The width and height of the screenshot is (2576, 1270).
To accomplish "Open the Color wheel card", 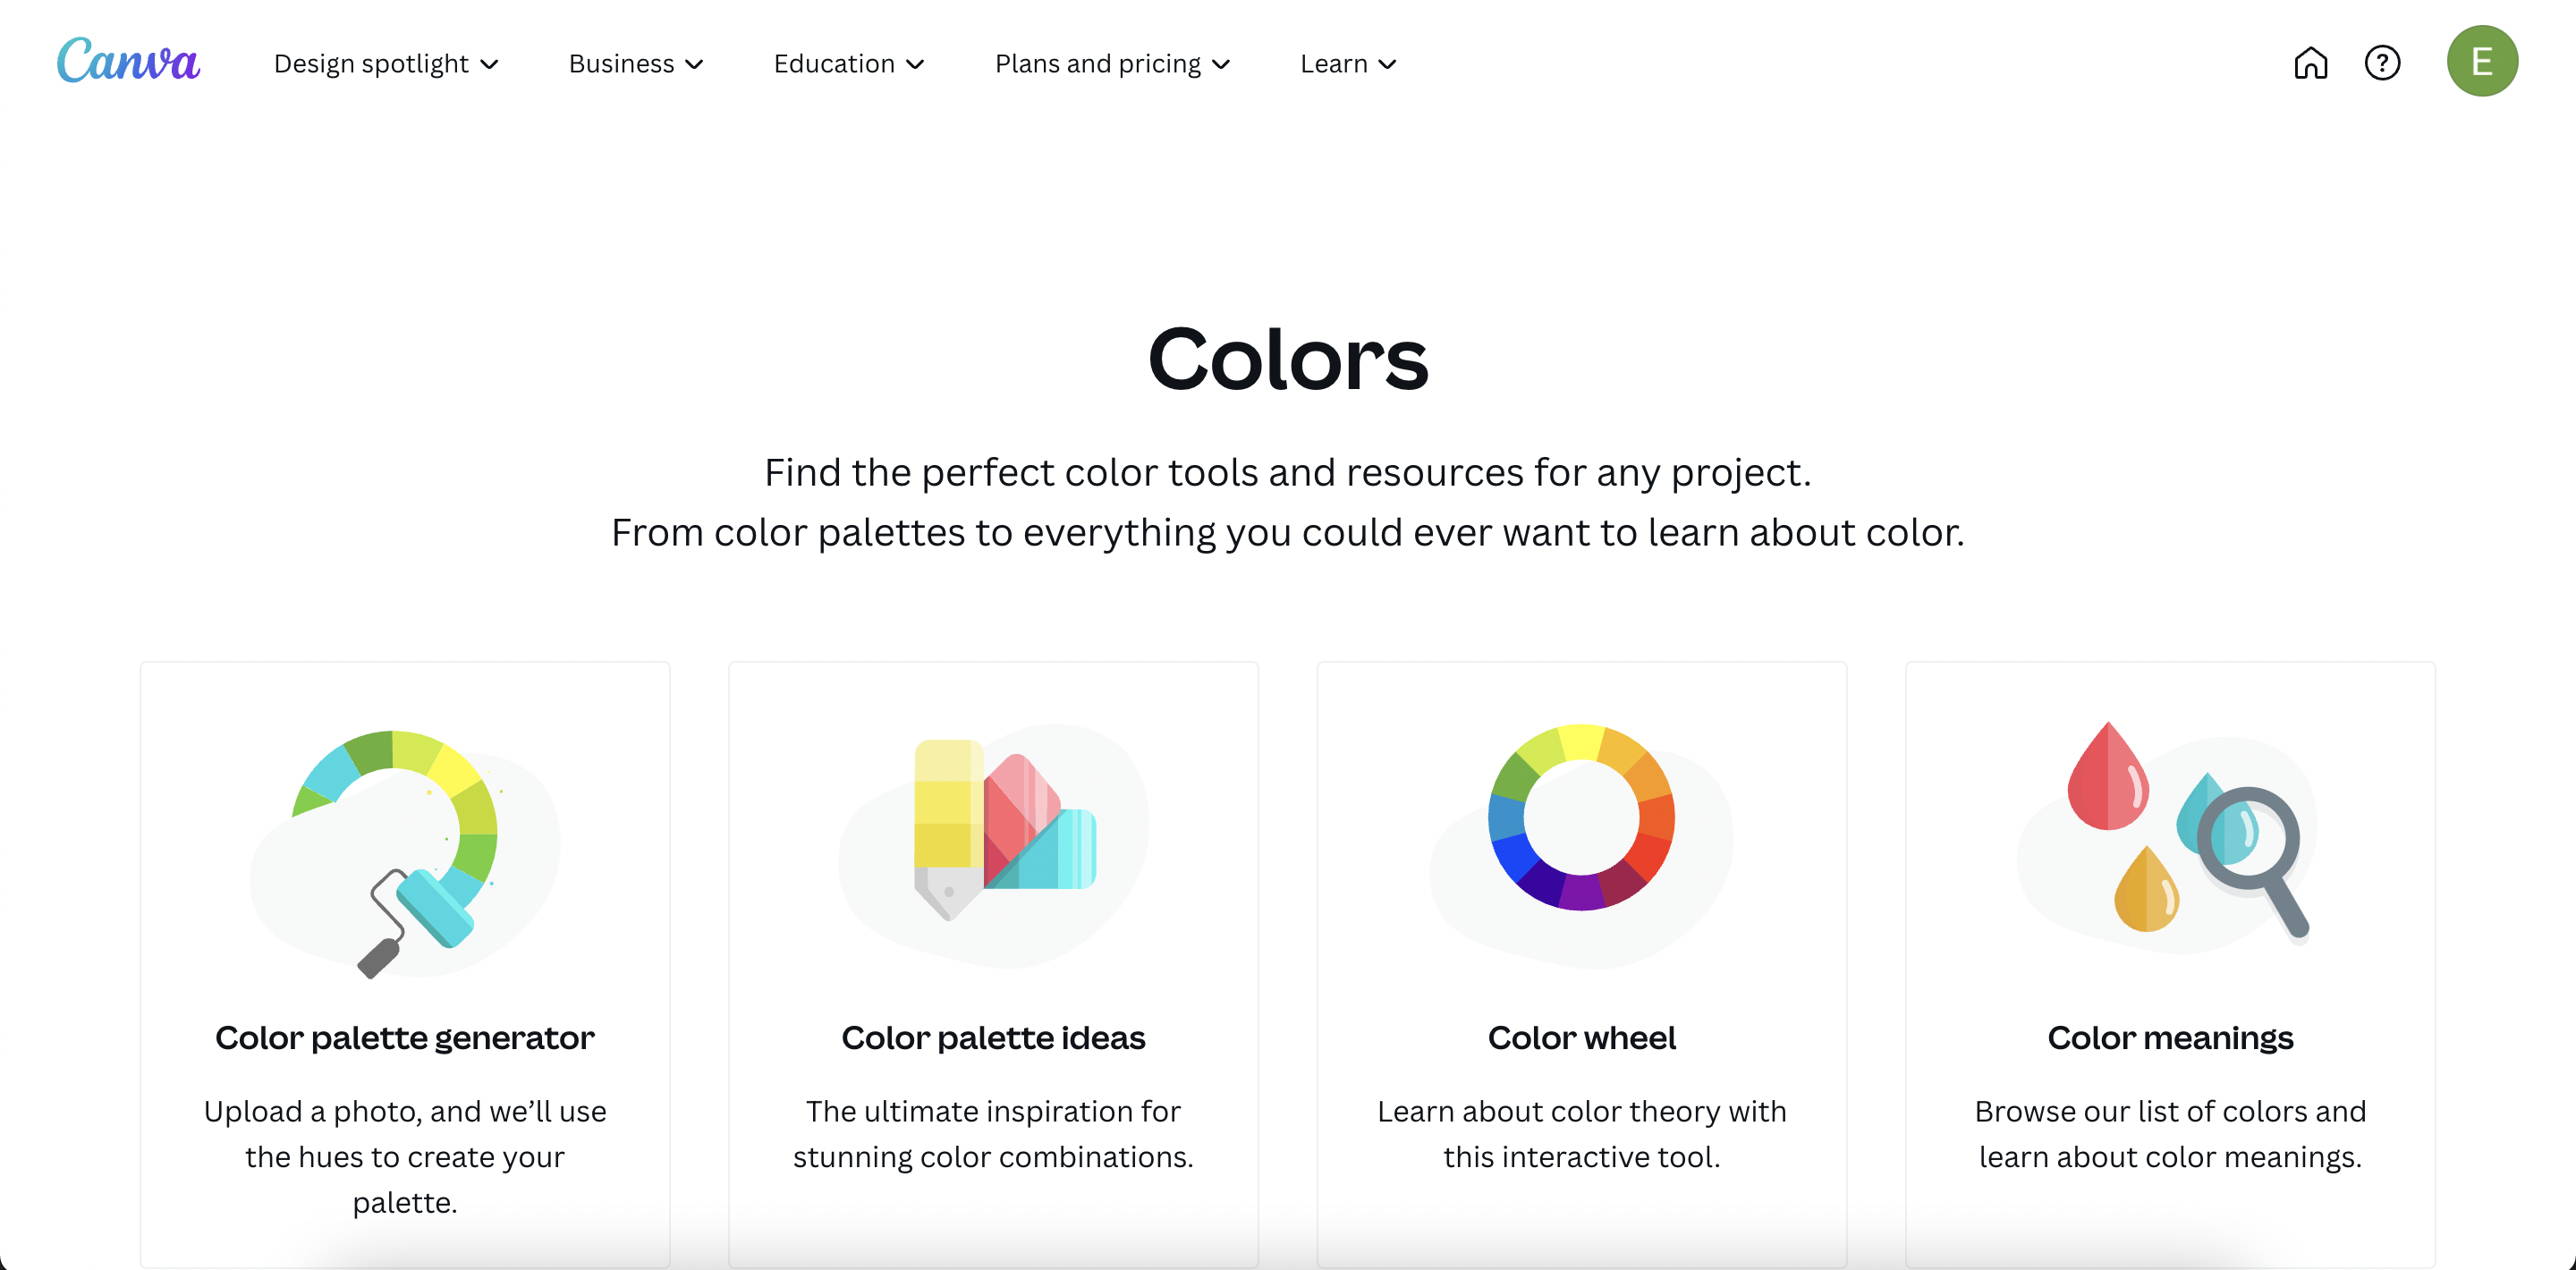I will tap(1581, 1038).
